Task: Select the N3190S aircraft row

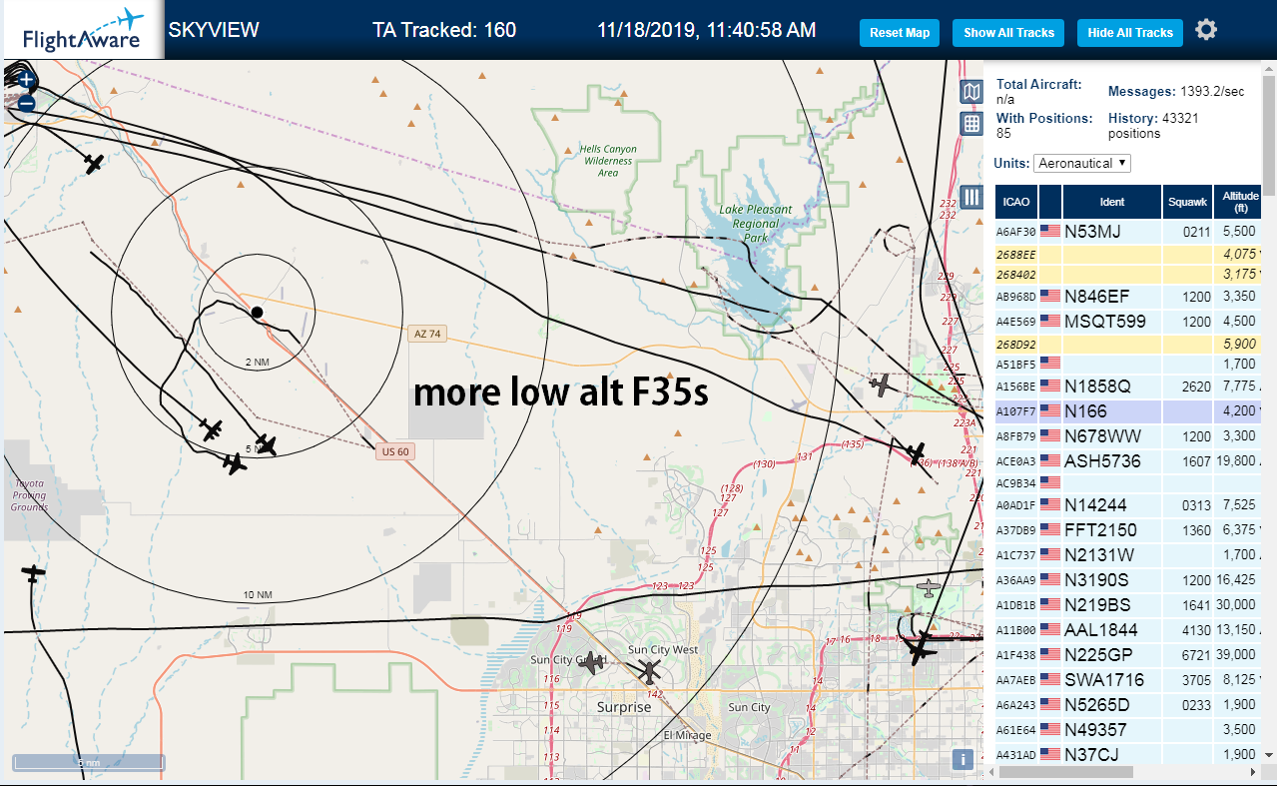Action: click(1128, 580)
